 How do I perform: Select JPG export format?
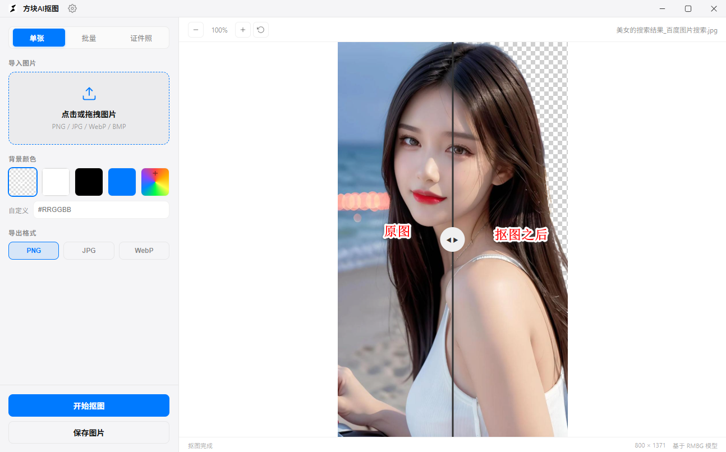[89, 251]
